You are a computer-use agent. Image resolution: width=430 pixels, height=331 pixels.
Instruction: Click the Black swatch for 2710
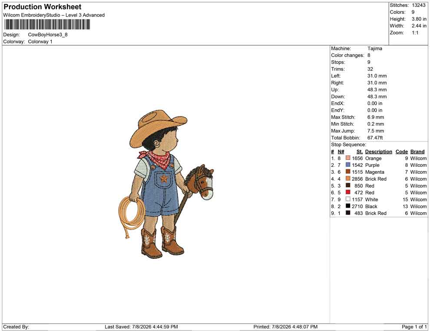pos(348,206)
